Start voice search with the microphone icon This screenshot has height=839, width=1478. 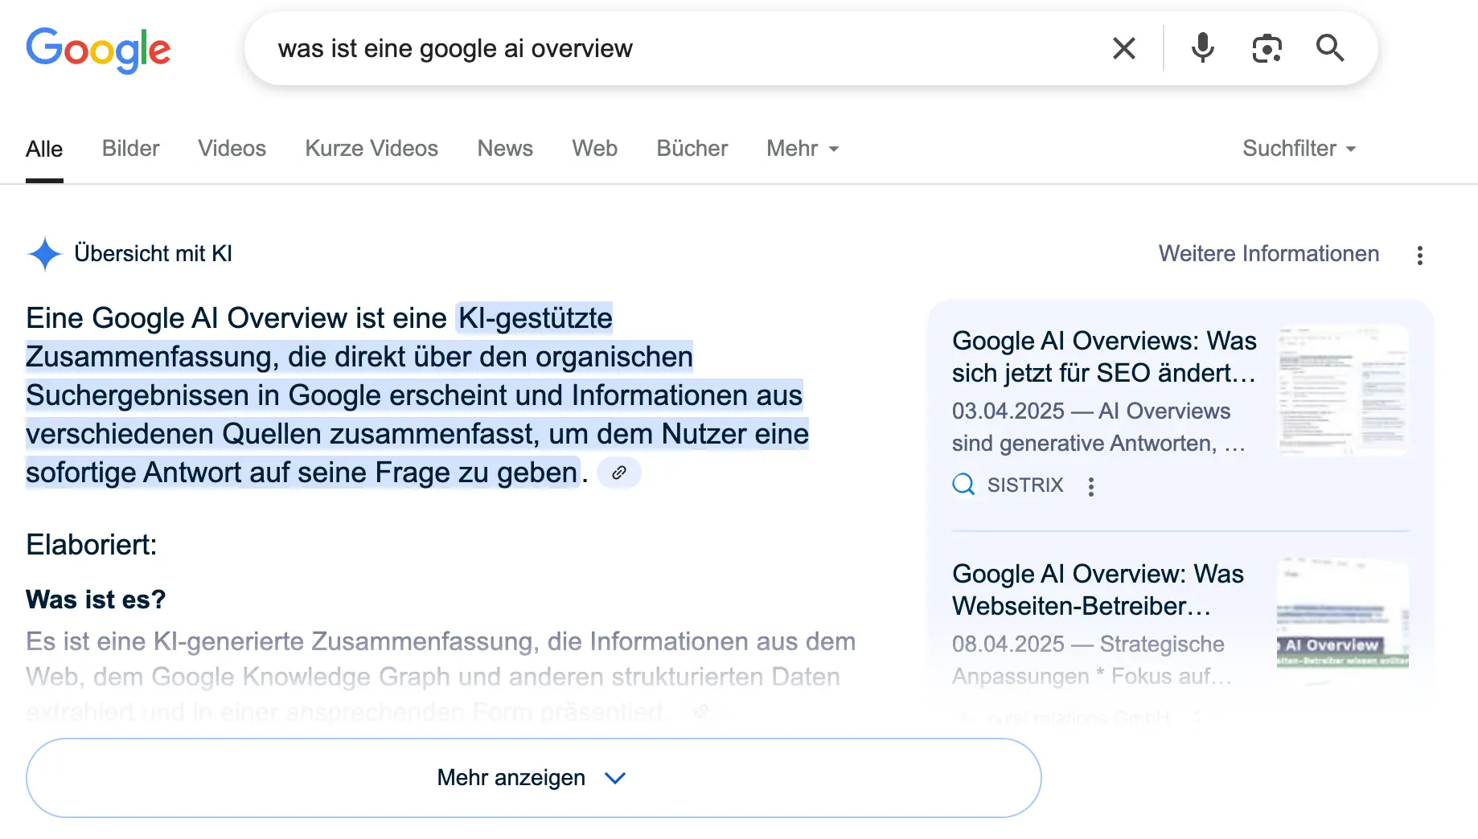[x=1202, y=48]
